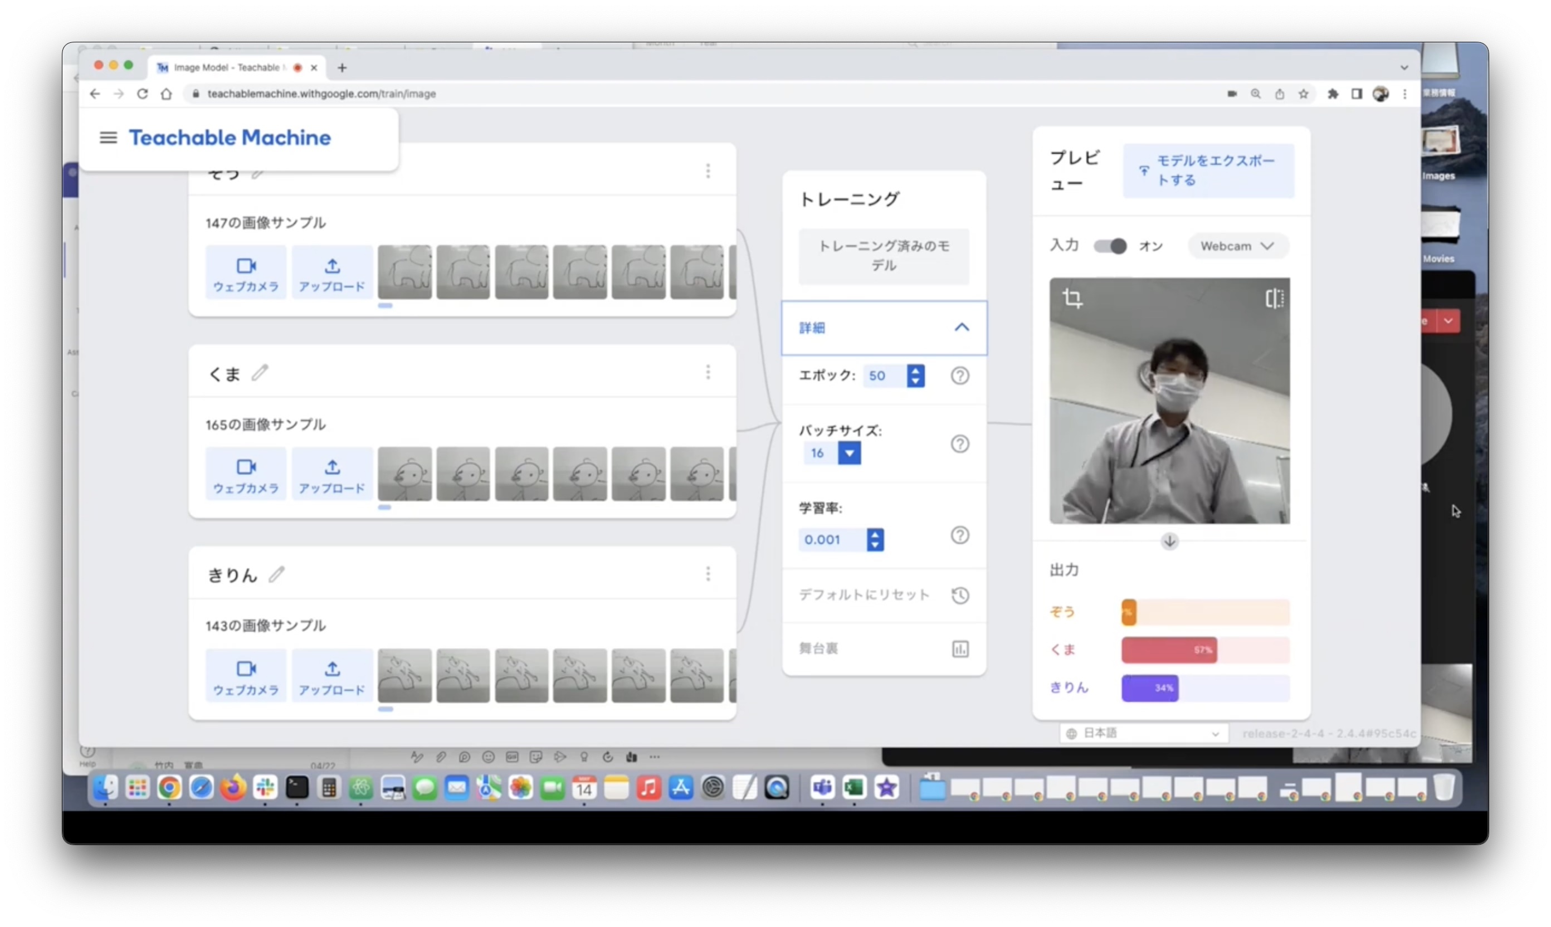Click upload button in 147-sample class

click(x=332, y=273)
